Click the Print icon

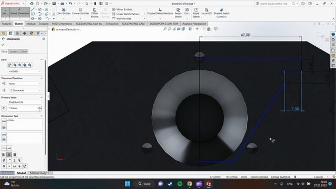pos(62,4)
